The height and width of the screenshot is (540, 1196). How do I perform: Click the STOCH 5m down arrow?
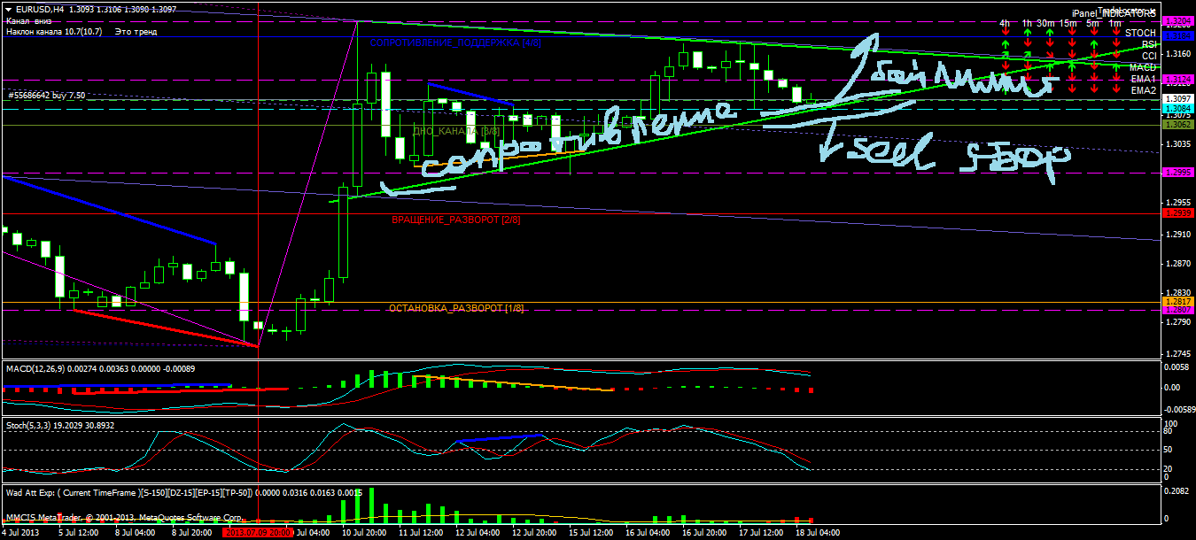tap(1094, 33)
